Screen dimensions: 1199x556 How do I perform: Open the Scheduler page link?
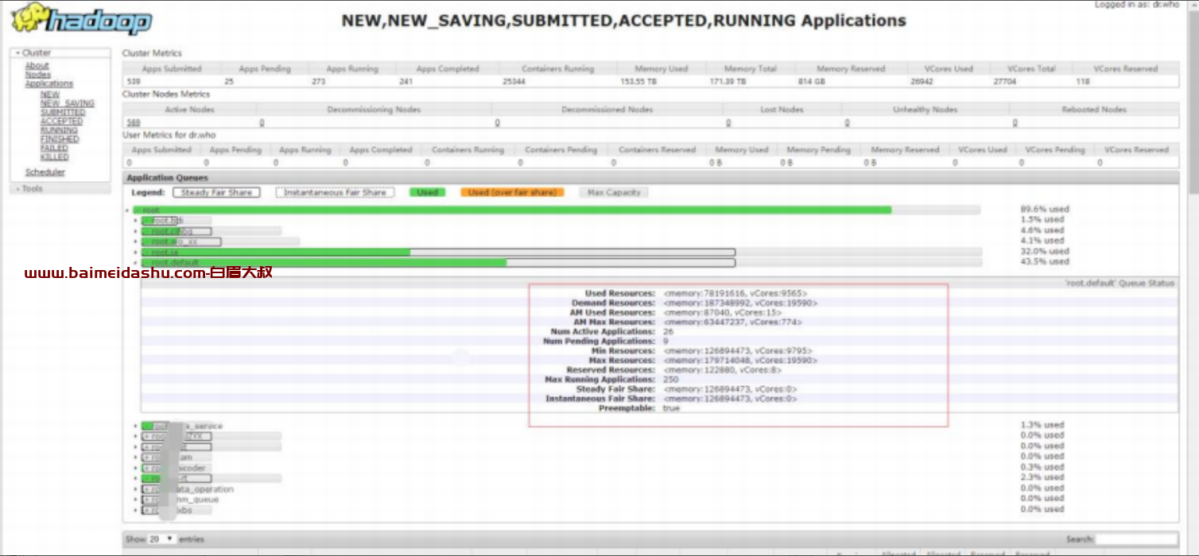click(45, 172)
